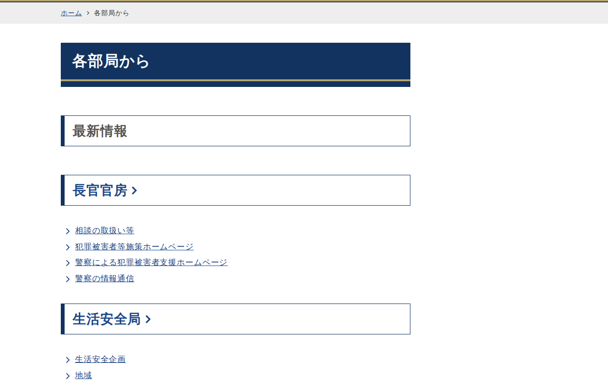Open 警察による犯罪被害者支援ホームページ link
The image size is (608, 380).
tap(151, 263)
